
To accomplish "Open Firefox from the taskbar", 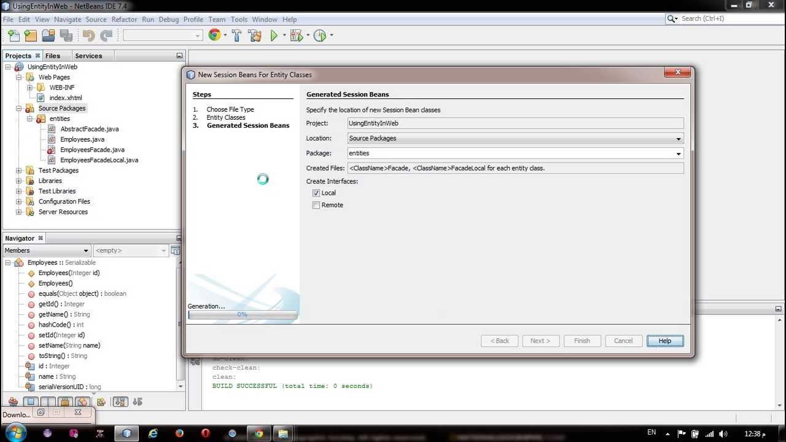I will point(179,433).
